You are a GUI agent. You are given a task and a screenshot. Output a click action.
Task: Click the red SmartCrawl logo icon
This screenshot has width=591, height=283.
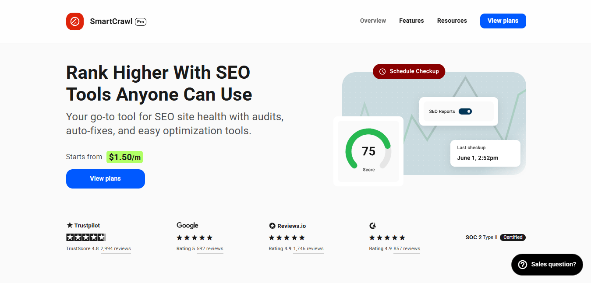pos(75,21)
